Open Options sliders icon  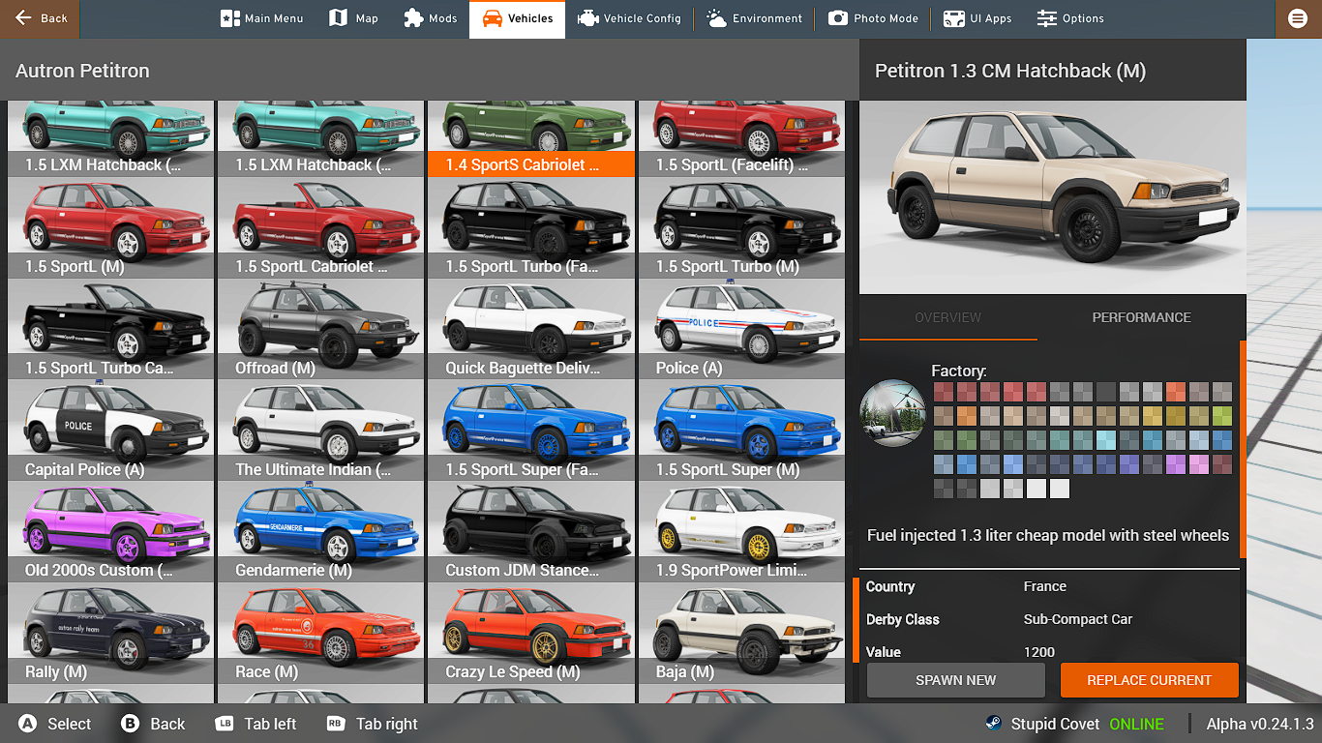[1047, 18]
